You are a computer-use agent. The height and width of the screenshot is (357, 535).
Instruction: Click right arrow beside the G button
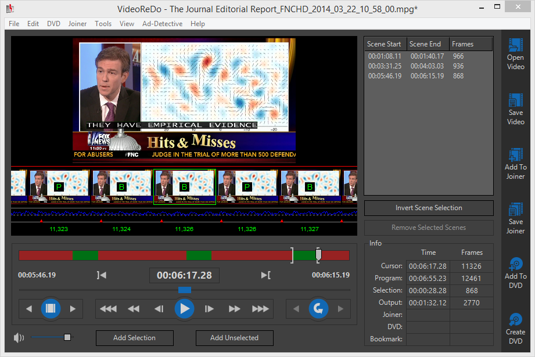click(340, 309)
